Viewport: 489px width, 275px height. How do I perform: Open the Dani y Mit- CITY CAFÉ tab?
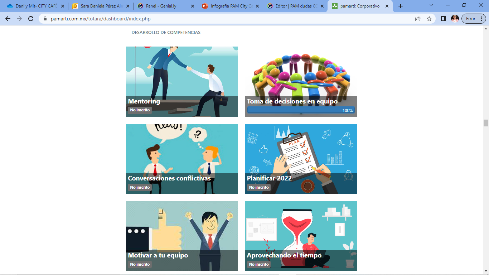36,6
